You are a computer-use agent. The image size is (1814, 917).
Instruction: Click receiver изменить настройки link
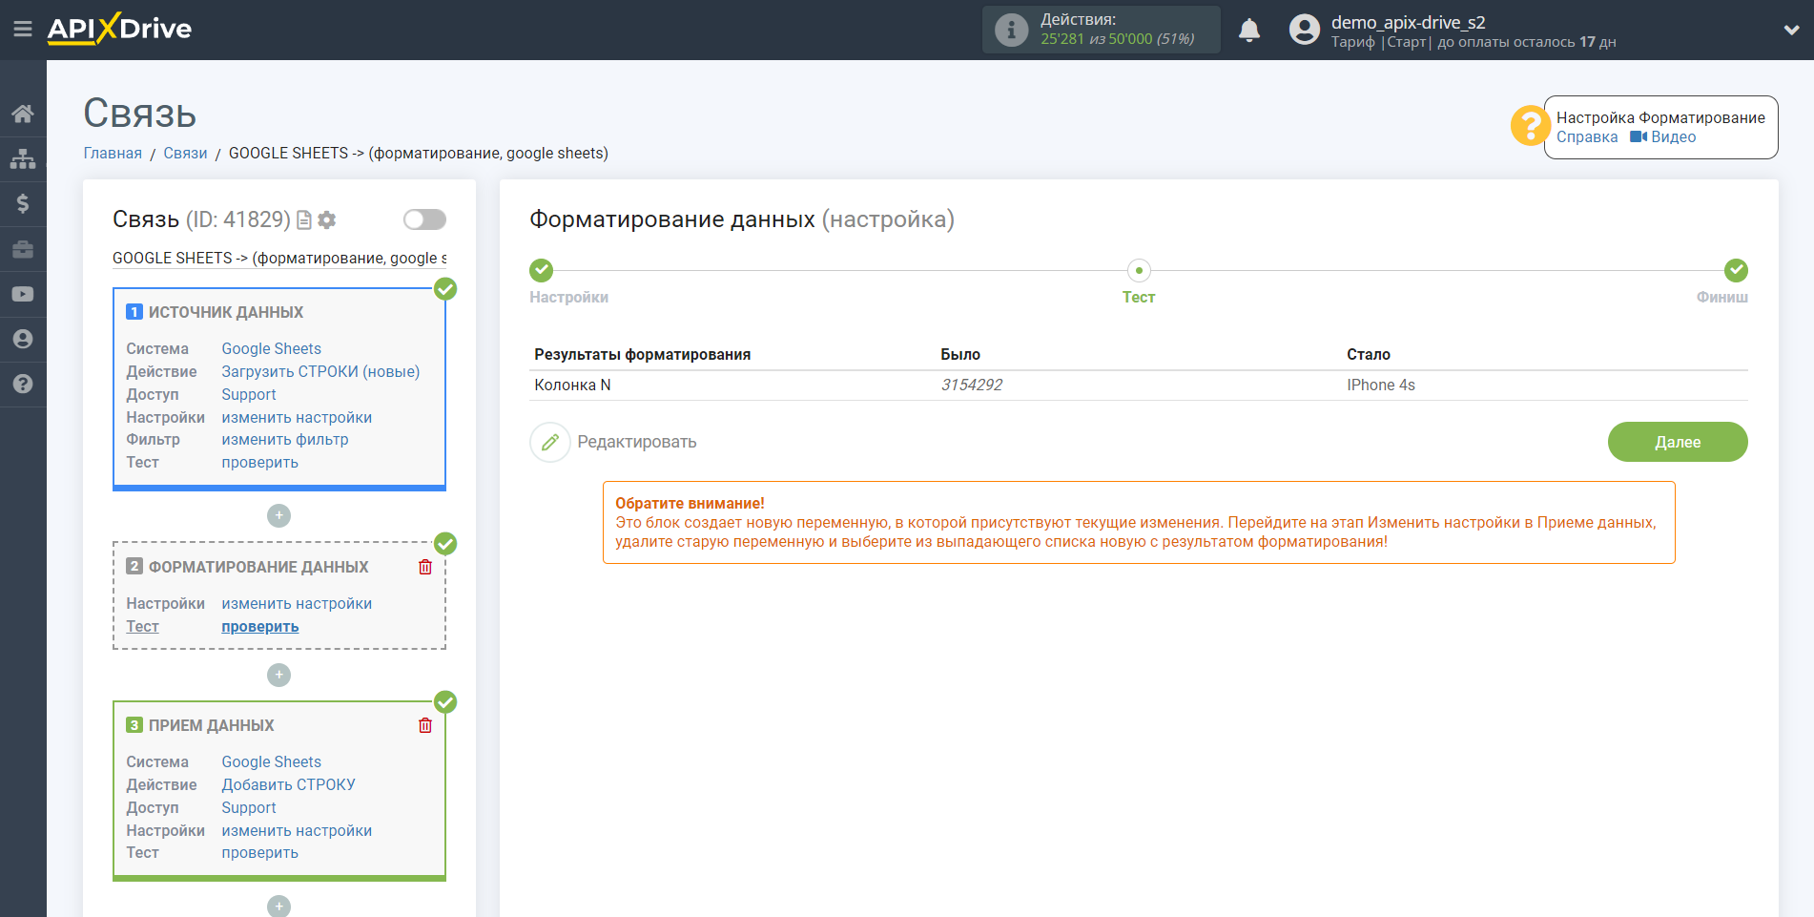tap(297, 830)
